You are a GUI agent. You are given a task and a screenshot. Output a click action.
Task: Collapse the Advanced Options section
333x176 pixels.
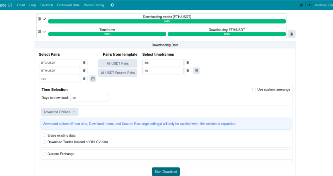pyautogui.click(x=60, y=112)
